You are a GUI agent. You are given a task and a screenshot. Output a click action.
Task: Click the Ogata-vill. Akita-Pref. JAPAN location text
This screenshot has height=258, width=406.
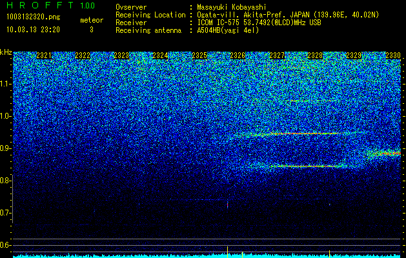(288, 15)
